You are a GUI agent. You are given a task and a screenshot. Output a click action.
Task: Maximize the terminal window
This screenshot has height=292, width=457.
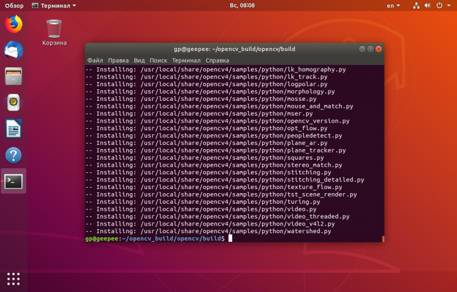(x=370, y=49)
